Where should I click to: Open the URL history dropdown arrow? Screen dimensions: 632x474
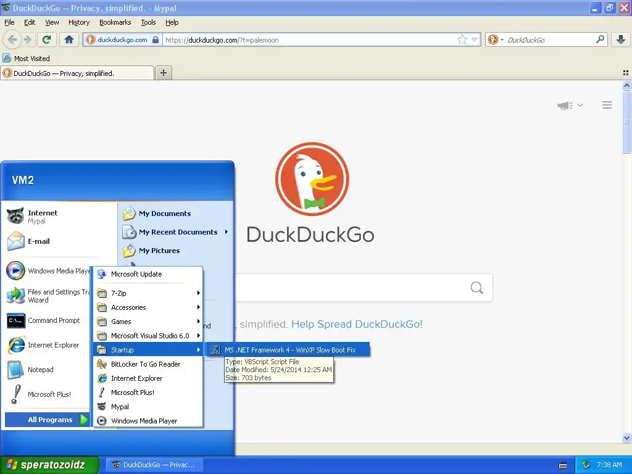tap(474, 39)
